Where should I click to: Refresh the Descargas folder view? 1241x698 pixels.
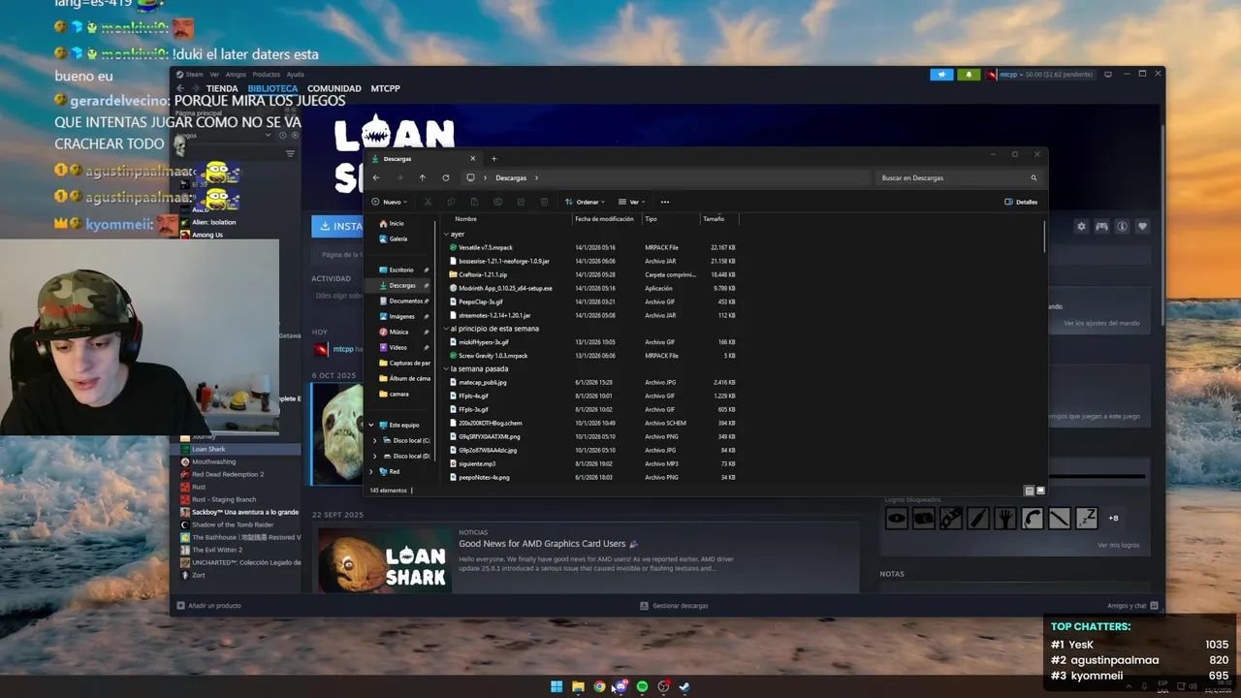click(445, 177)
